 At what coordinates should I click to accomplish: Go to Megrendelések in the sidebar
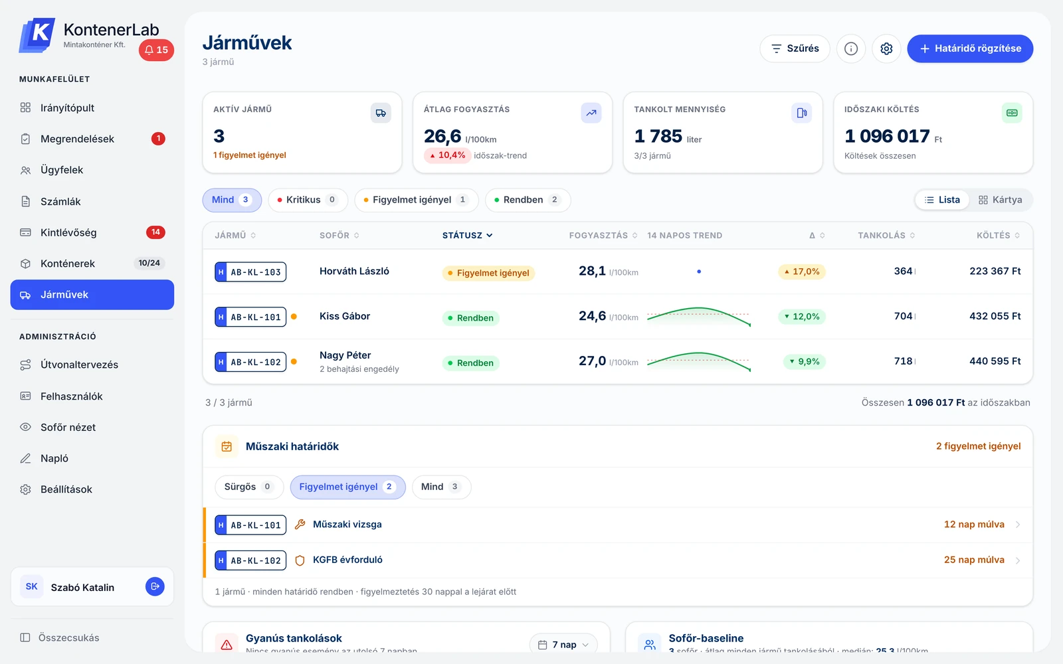tap(92, 139)
